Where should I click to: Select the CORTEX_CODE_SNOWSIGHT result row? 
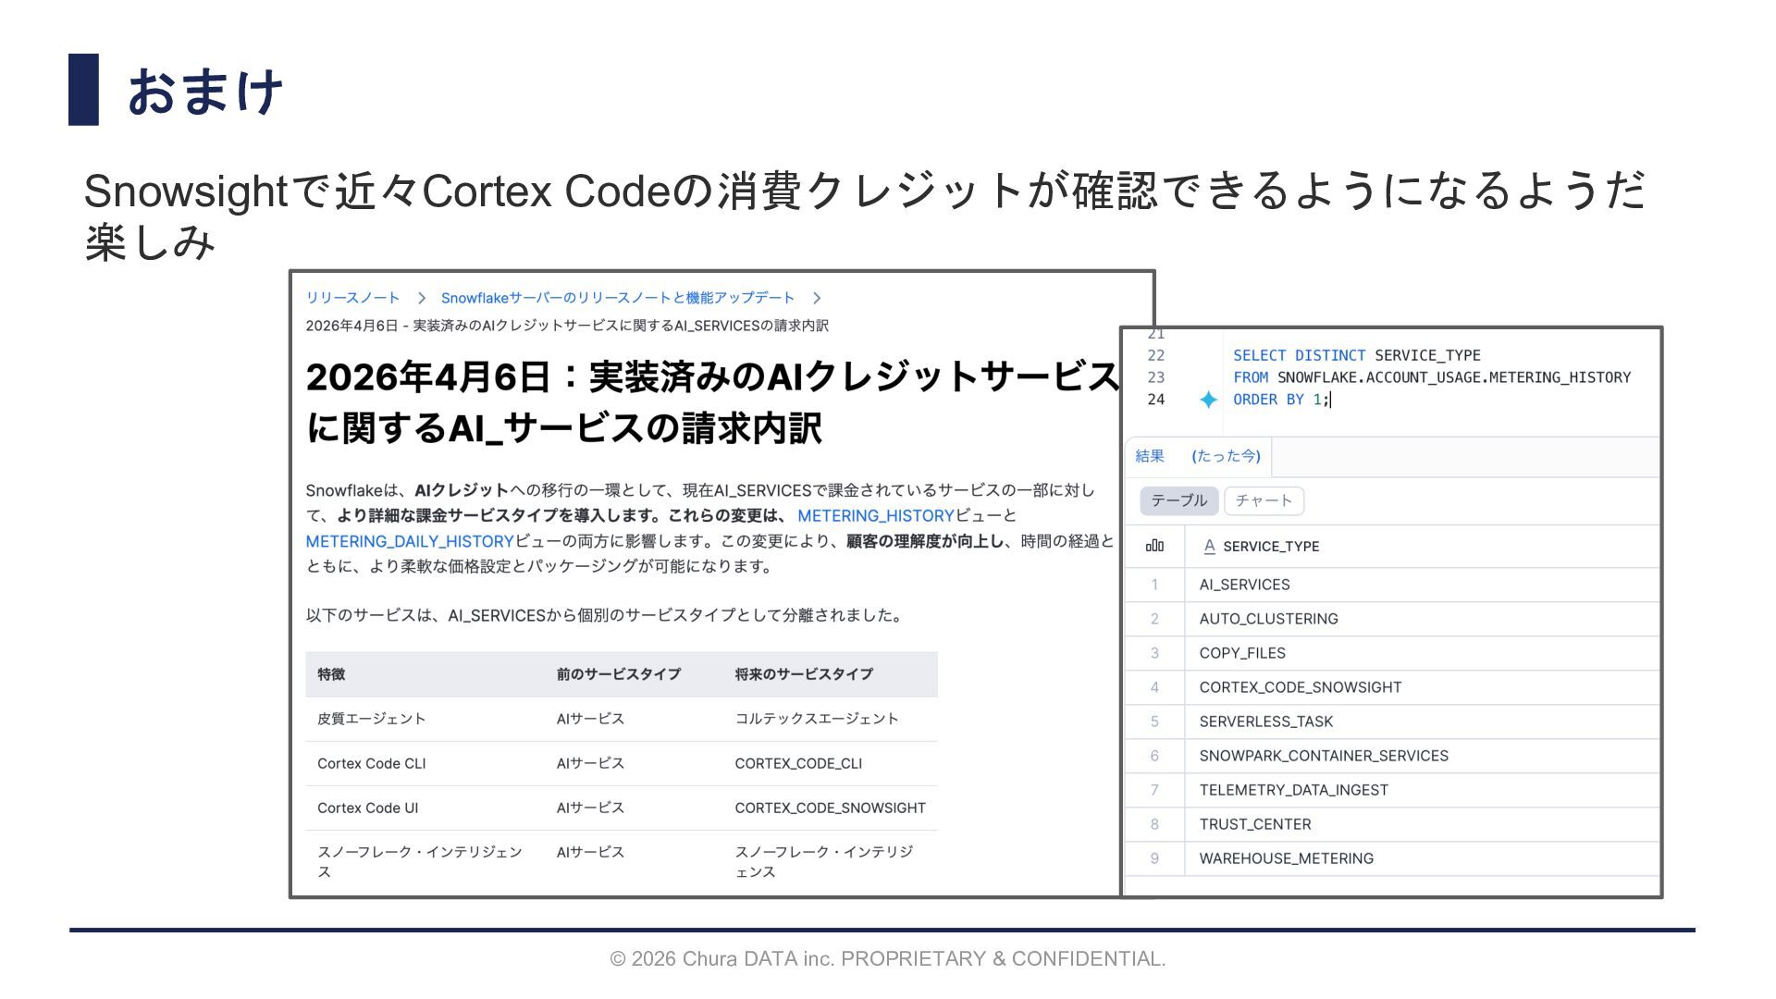pos(1300,687)
